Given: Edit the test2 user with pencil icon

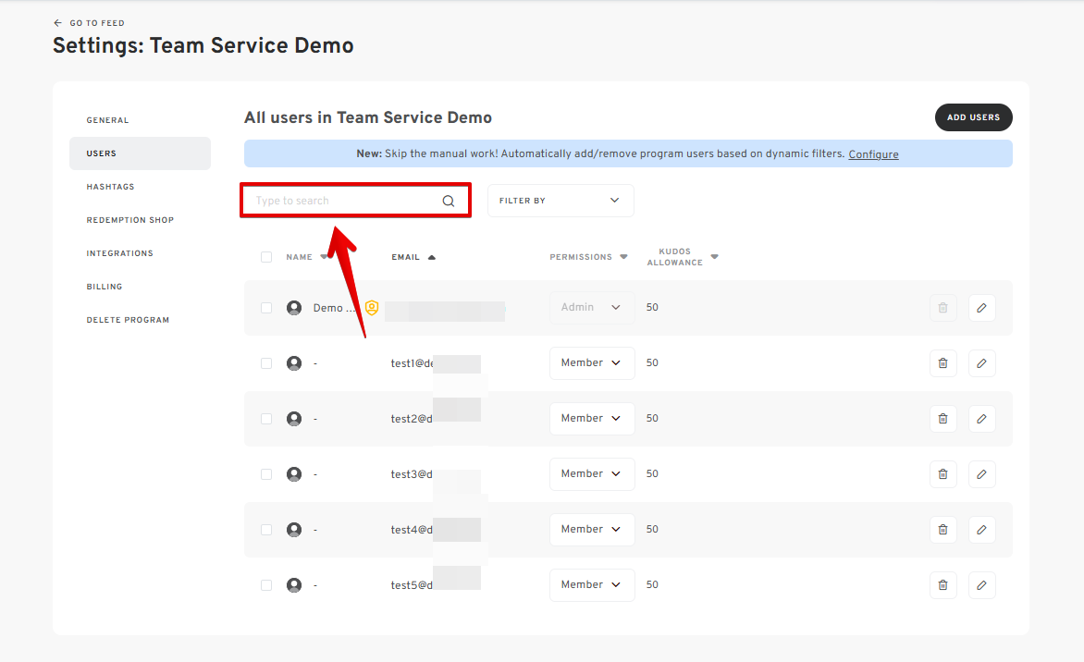Looking at the screenshot, I should tap(981, 419).
